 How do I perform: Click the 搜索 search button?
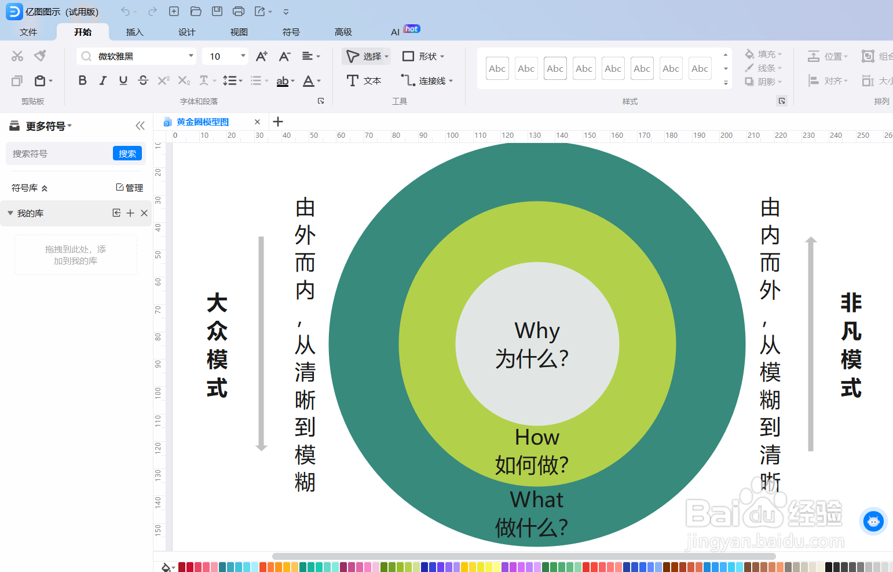[x=127, y=153]
